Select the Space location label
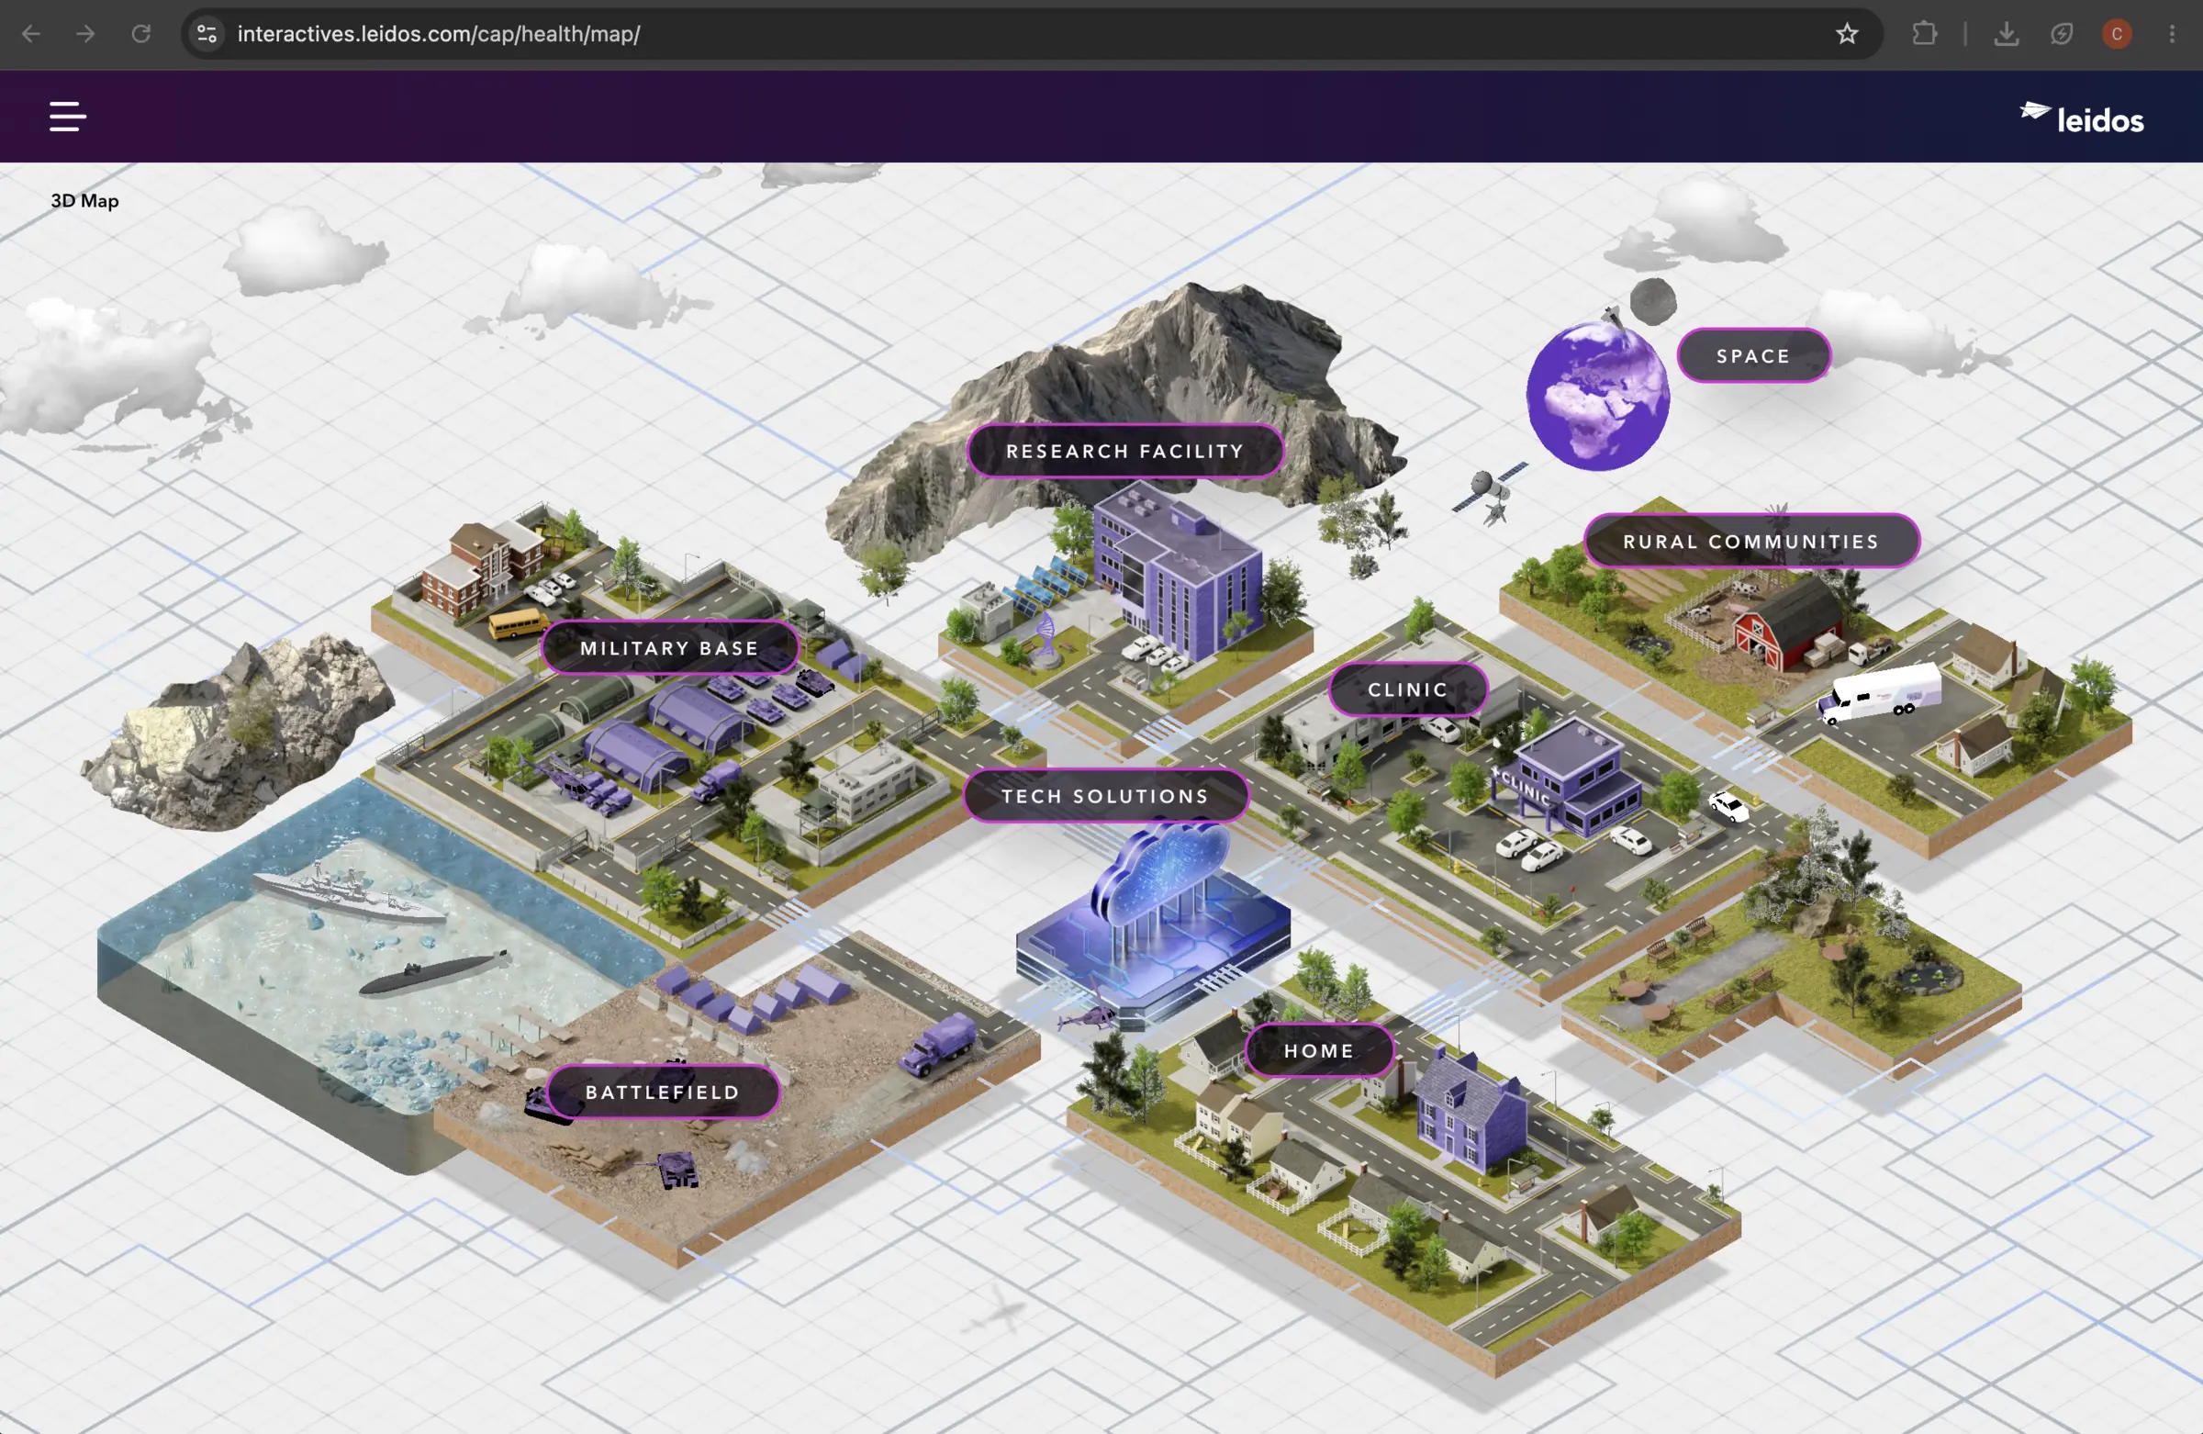Viewport: 2203px width, 1434px height. click(x=1753, y=355)
